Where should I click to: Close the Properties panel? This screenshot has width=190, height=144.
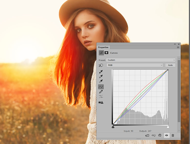click(x=179, y=44)
